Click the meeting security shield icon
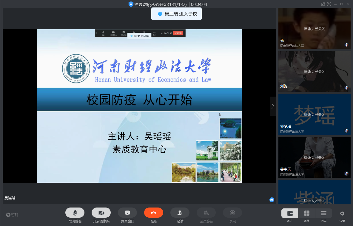This screenshot has height=226, width=353. click(x=131, y=4)
